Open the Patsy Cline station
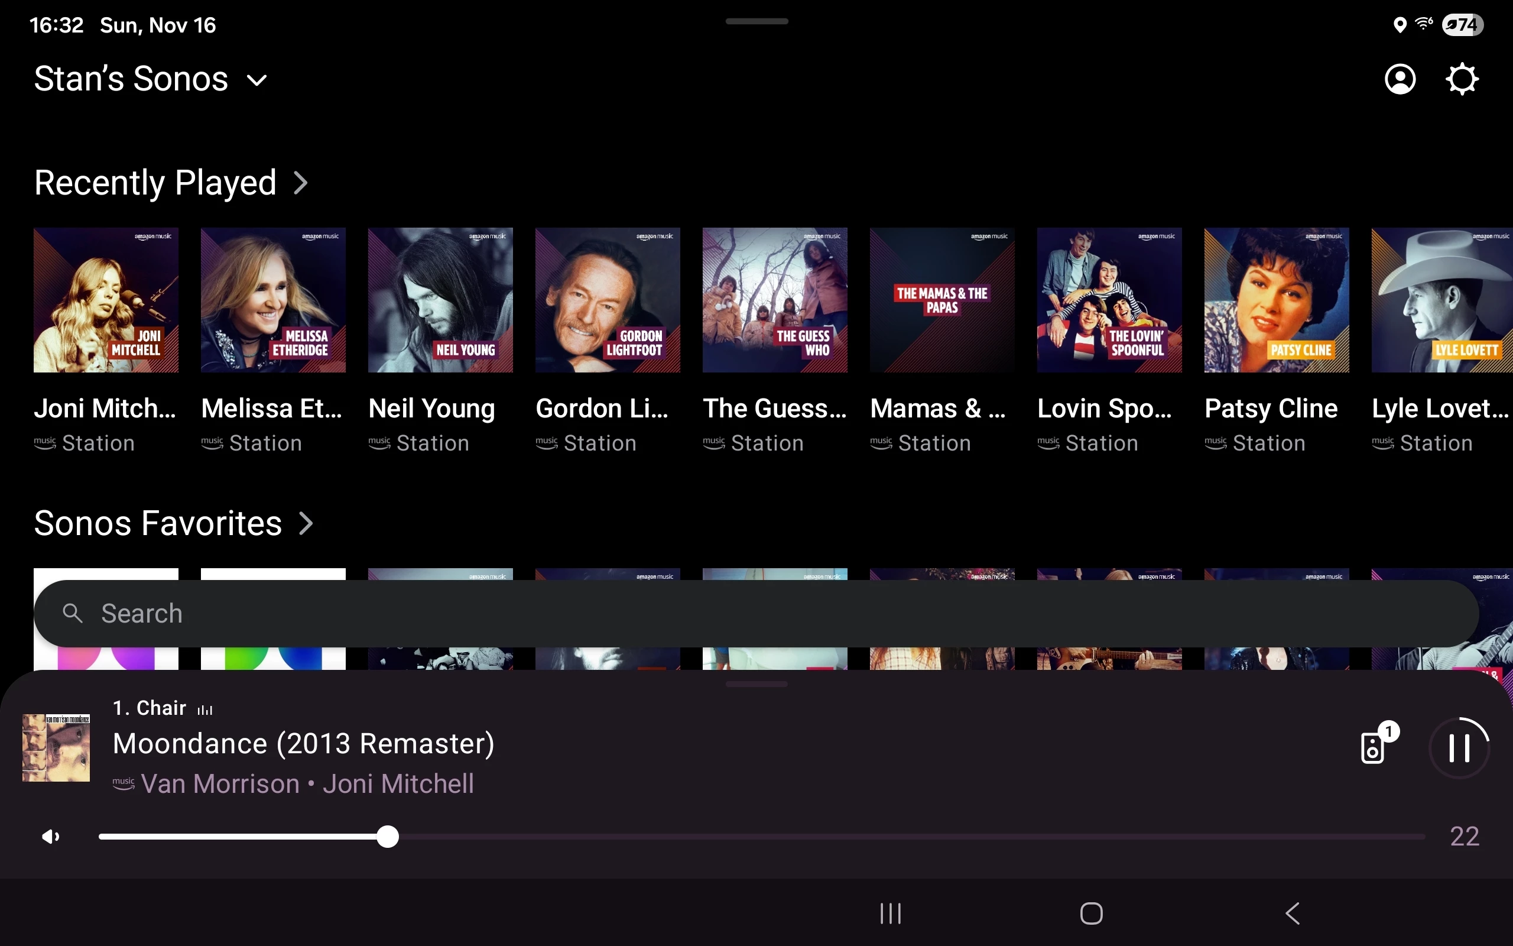The image size is (1513, 946). point(1276,300)
